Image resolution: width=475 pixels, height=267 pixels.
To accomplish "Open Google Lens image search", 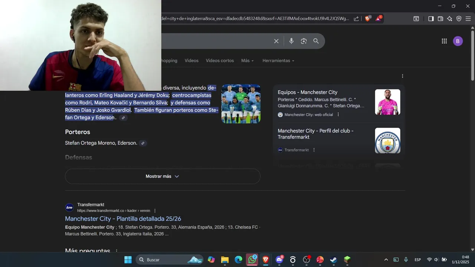I will coord(304,41).
